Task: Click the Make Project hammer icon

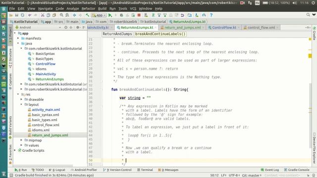Action: click(x=87, y=15)
